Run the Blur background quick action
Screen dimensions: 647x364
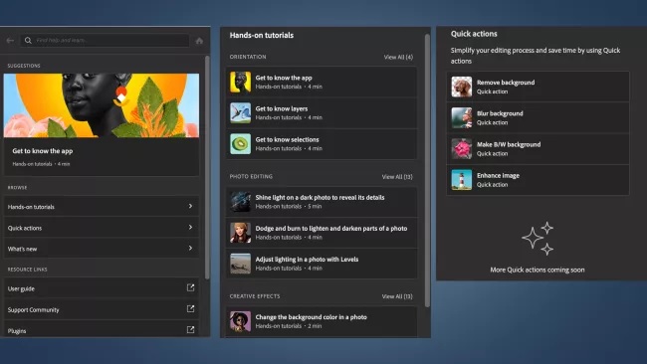539,118
